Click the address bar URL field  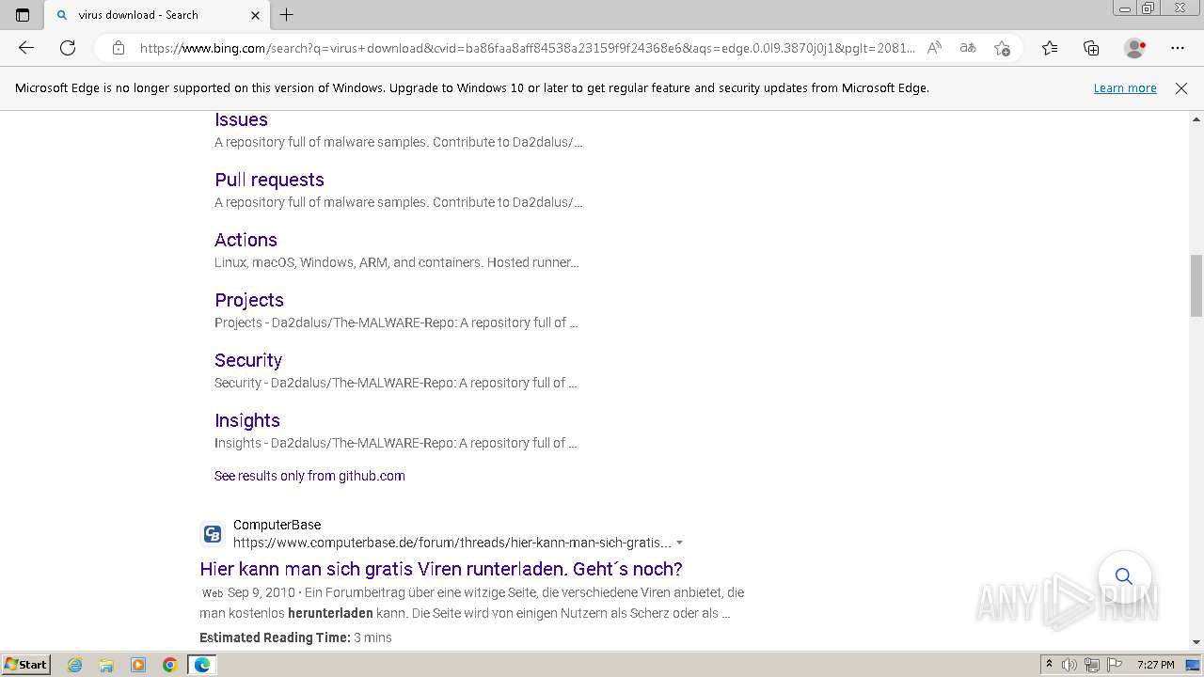(527, 48)
